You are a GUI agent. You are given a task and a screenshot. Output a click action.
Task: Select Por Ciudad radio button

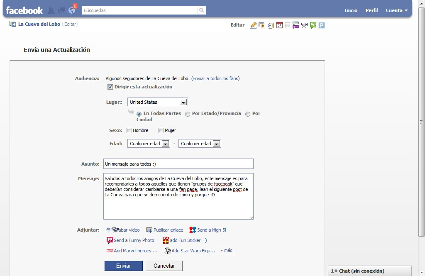pyautogui.click(x=248, y=114)
